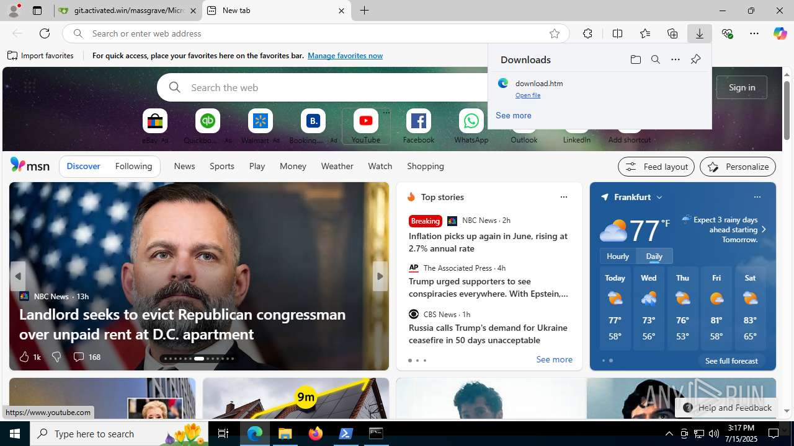Open Money section

click(293, 166)
